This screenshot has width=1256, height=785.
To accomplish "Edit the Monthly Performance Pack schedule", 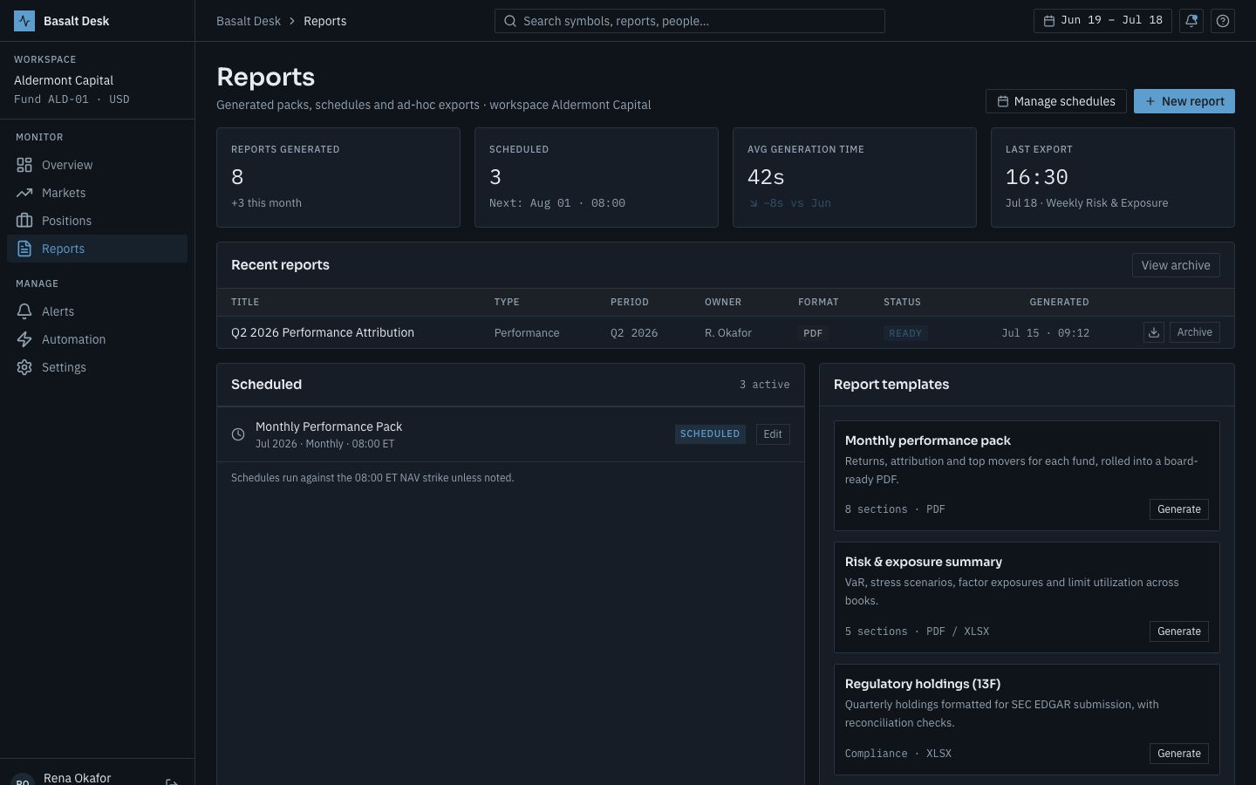I will click(x=773, y=434).
